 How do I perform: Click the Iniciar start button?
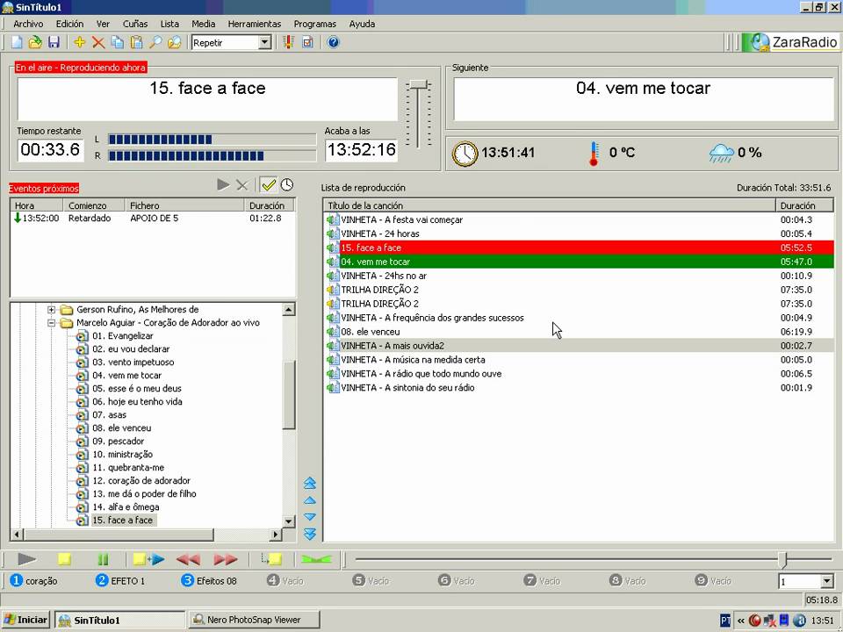pyautogui.click(x=25, y=620)
